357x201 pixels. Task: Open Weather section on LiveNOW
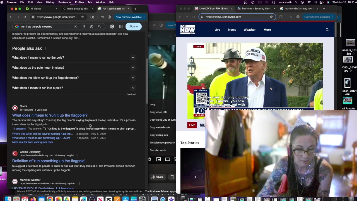250,30
